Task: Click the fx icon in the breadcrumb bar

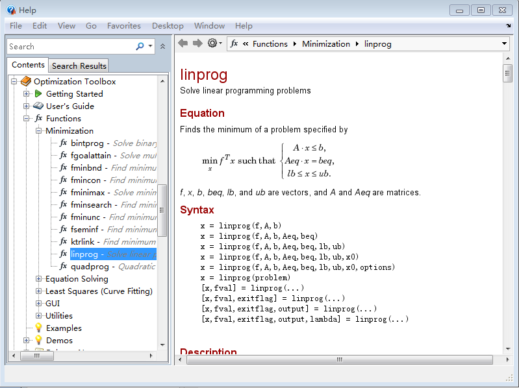Action: (234, 43)
